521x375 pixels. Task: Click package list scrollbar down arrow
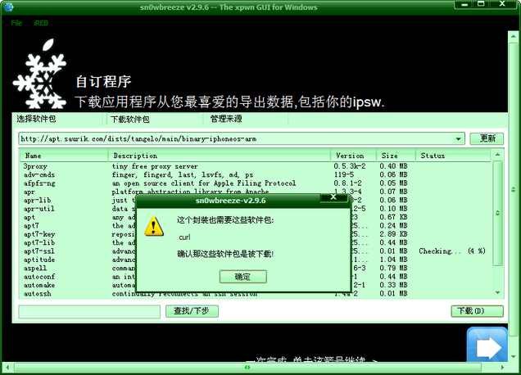point(497,292)
